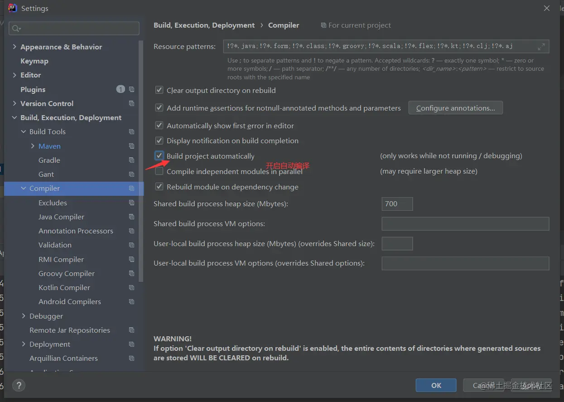This screenshot has width=564, height=402.
Task: Toggle Add runtime assertions for notnull-annotated methods checkbox
Action: coord(159,108)
